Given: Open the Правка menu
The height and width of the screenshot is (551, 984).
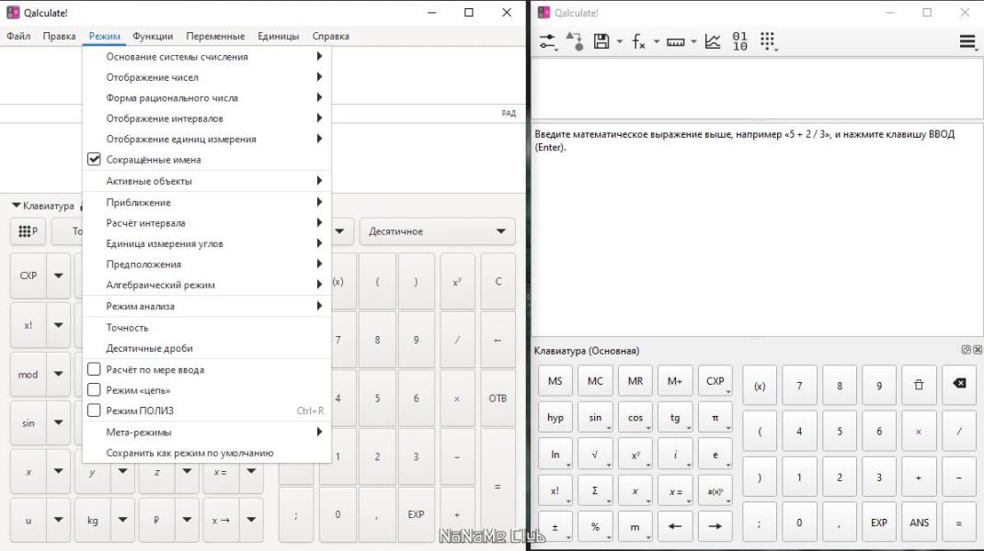Looking at the screenshot, I should [x=59, y=36].
